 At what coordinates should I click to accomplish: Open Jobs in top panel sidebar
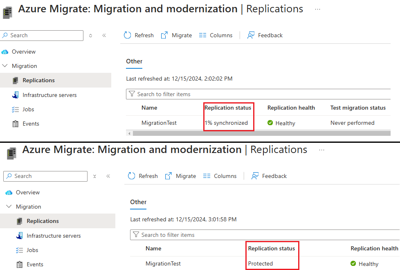(28, 109)
